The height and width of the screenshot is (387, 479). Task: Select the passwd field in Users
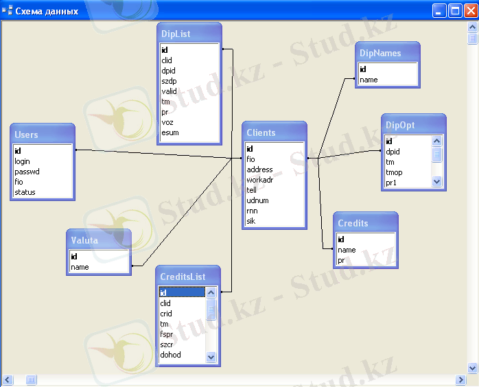pos(27,172)
